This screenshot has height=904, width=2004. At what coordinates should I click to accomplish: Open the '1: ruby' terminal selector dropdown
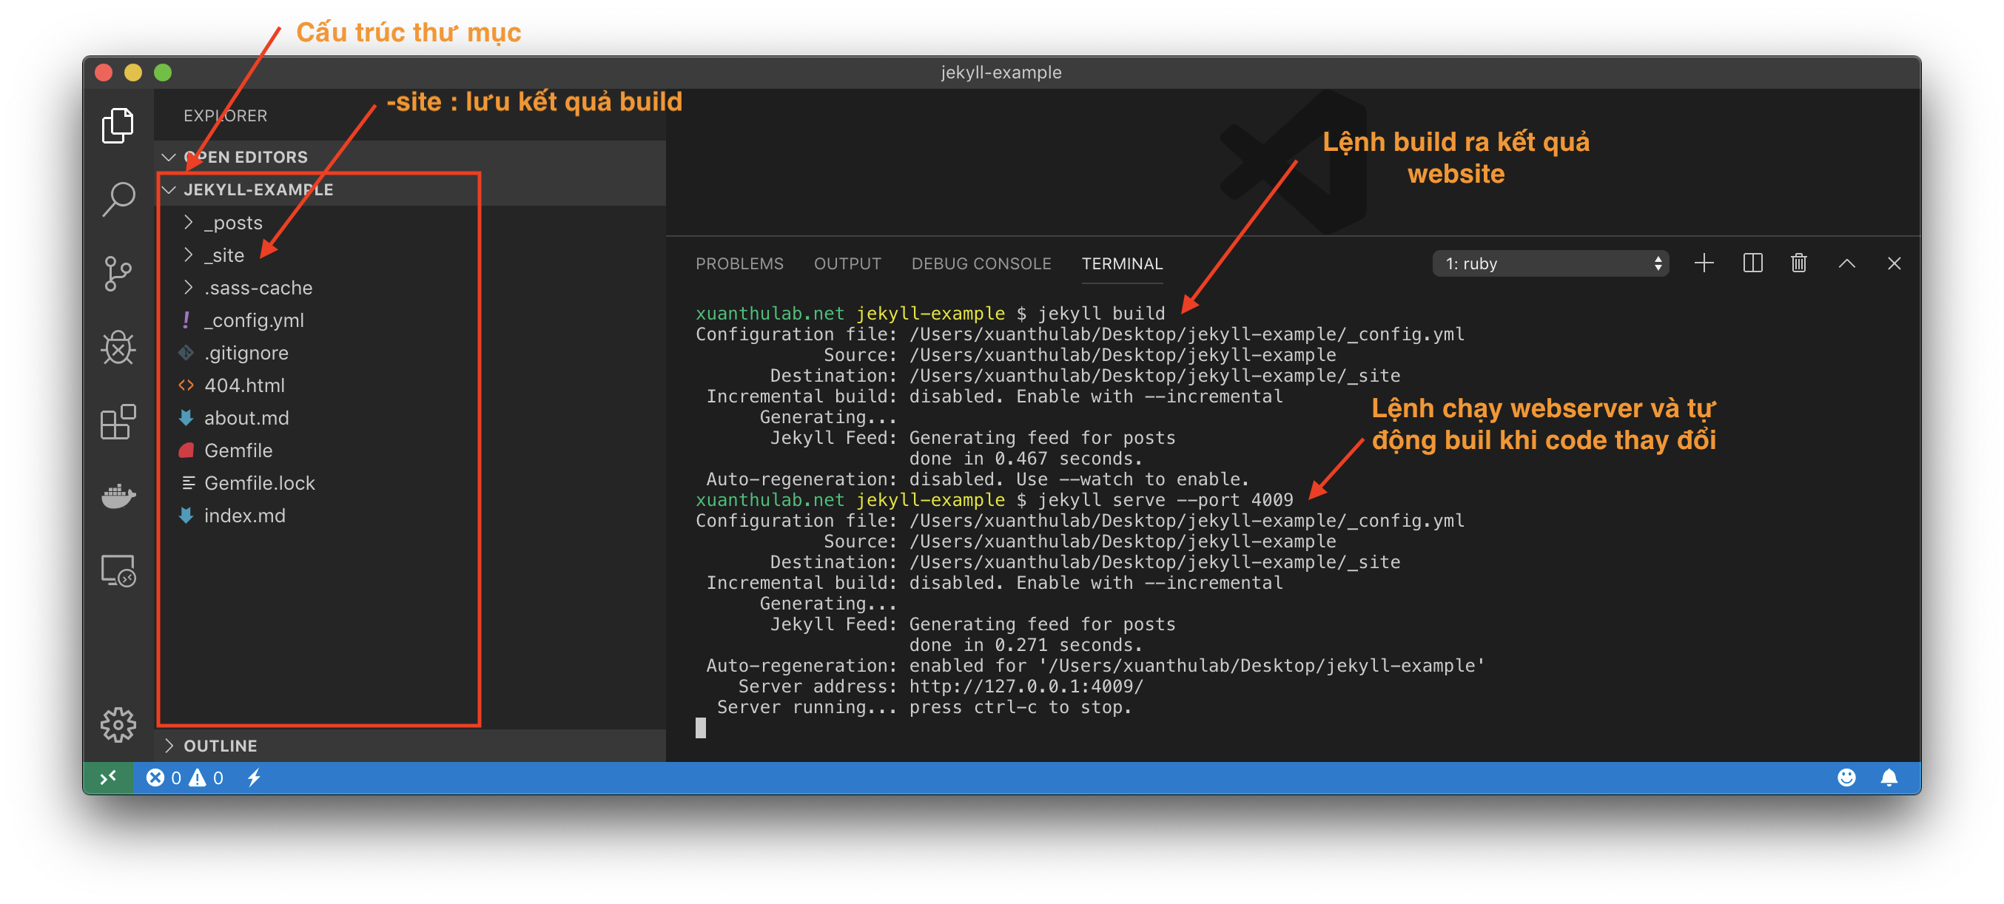[x=1550, y=264]
